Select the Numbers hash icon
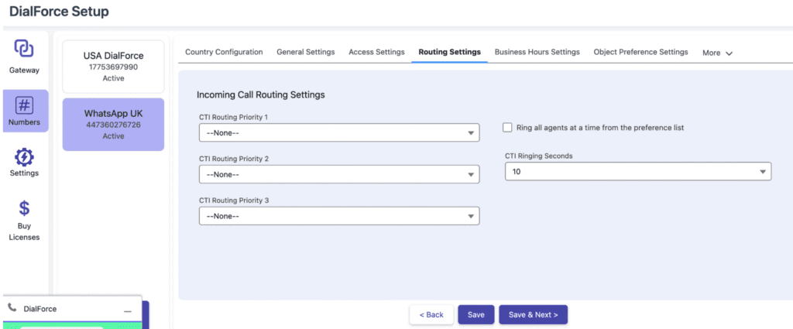Image resolution: width=793 pixels, height=329 pixels. [x=24, y=105]
